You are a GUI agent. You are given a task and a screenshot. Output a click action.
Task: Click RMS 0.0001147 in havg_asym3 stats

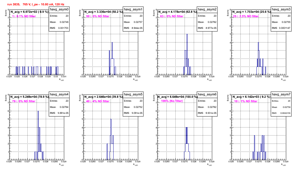[x=281, y=28]
